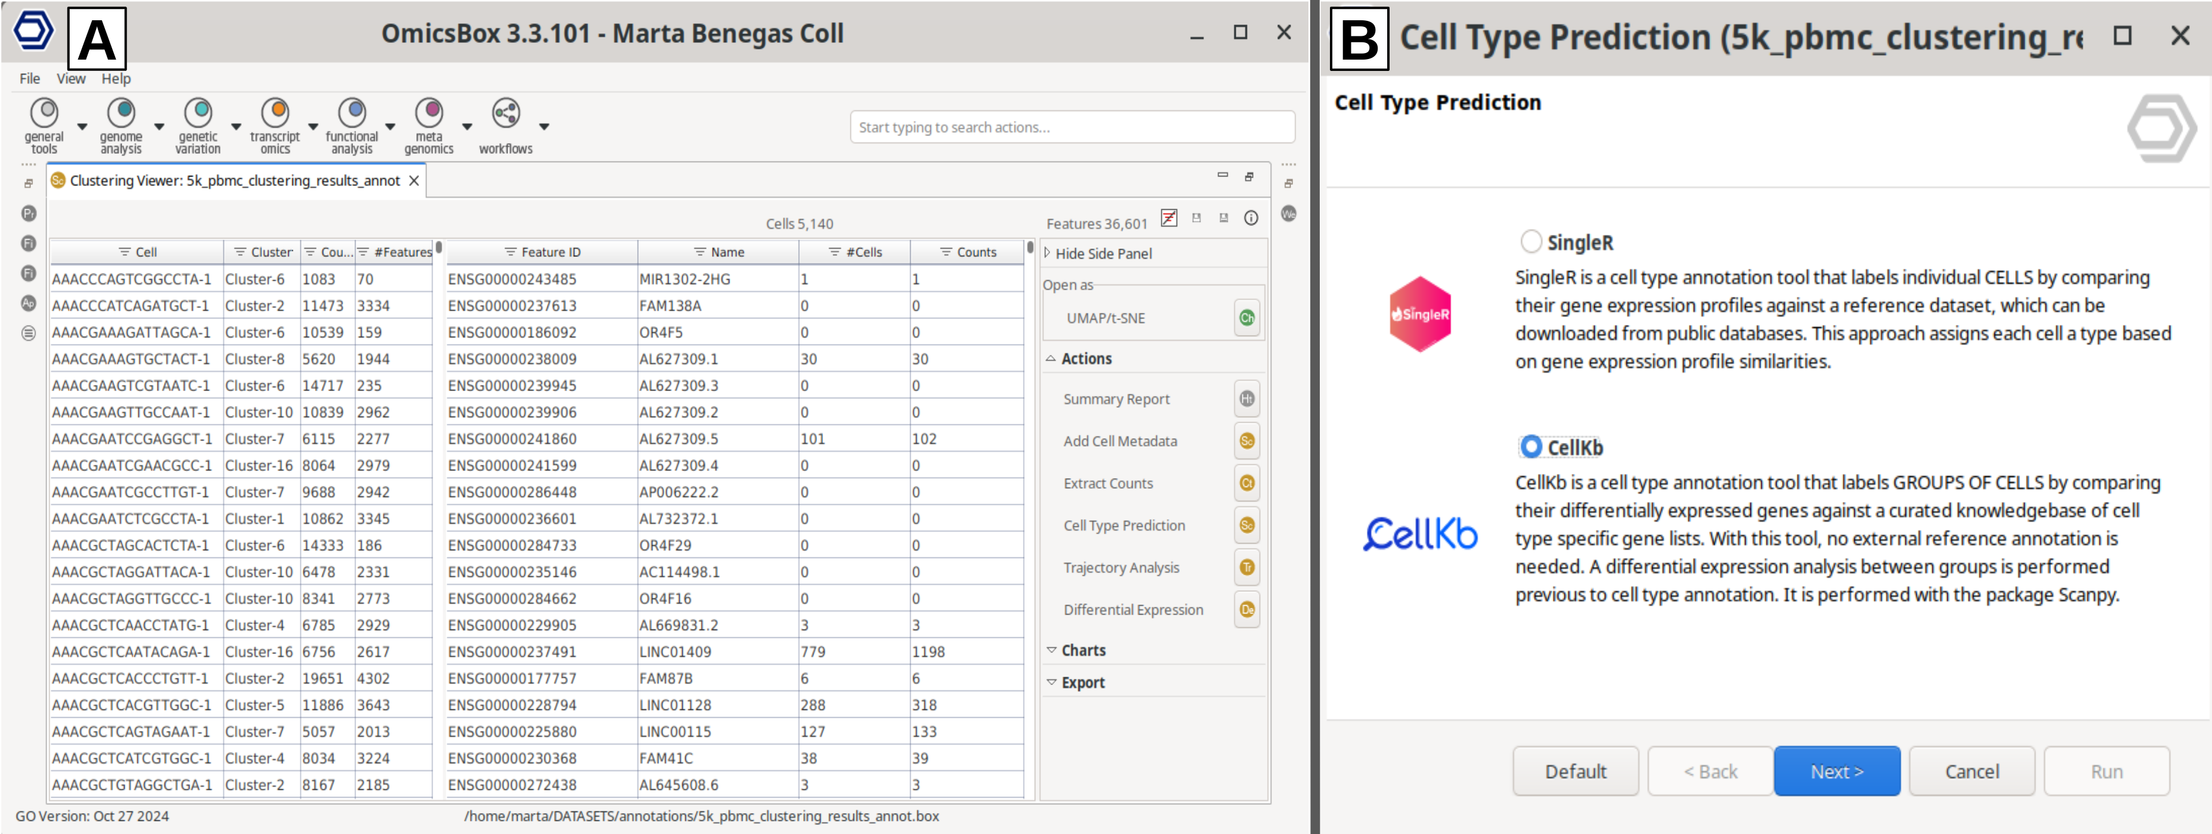
Task: Click the Differential Expression action icon
Action: click(1246, 610)
